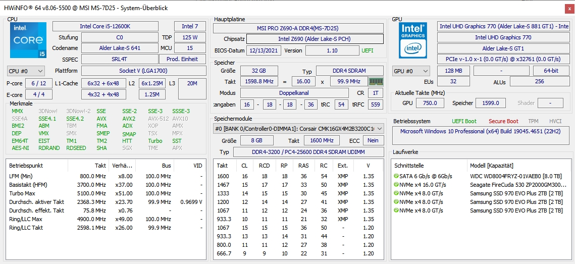
Task: Click the green UEFI text next to version
Action: pyautogui.click(x=368, y=50)
